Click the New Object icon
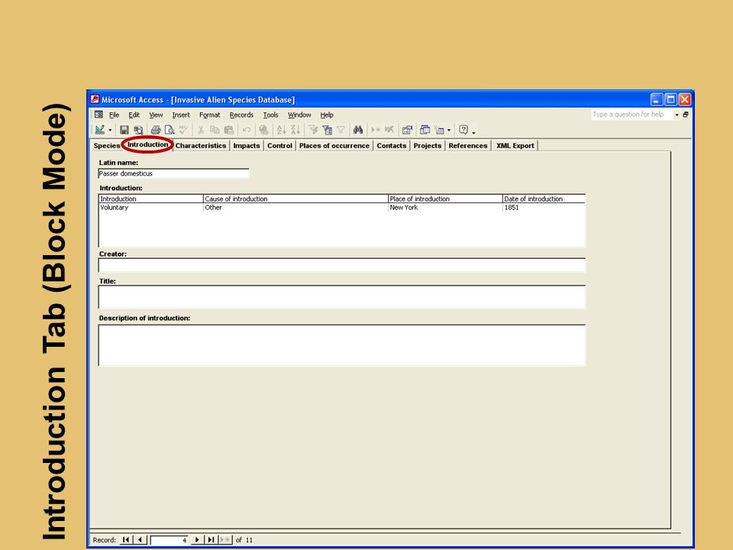733x550 pixels. [x=440, y=130]
